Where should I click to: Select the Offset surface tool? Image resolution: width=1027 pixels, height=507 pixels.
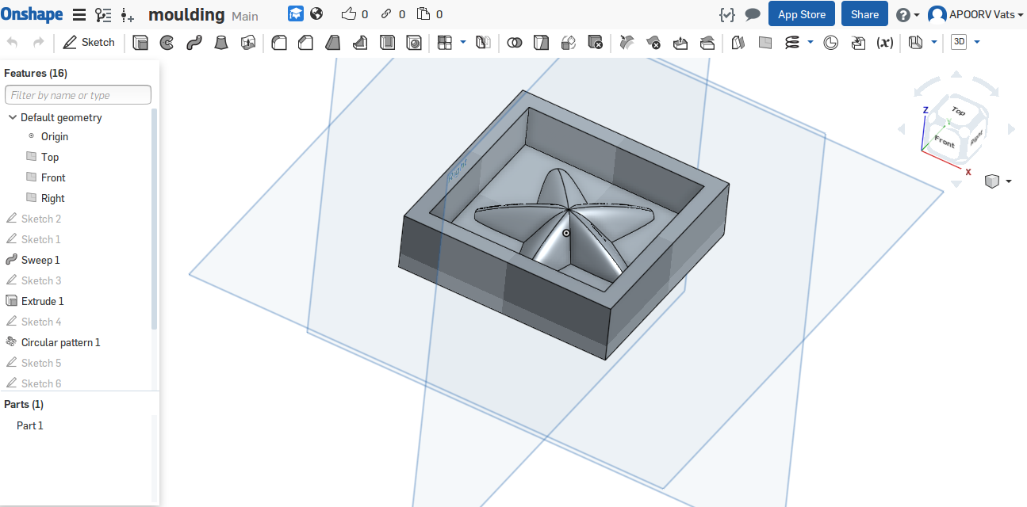738,43
